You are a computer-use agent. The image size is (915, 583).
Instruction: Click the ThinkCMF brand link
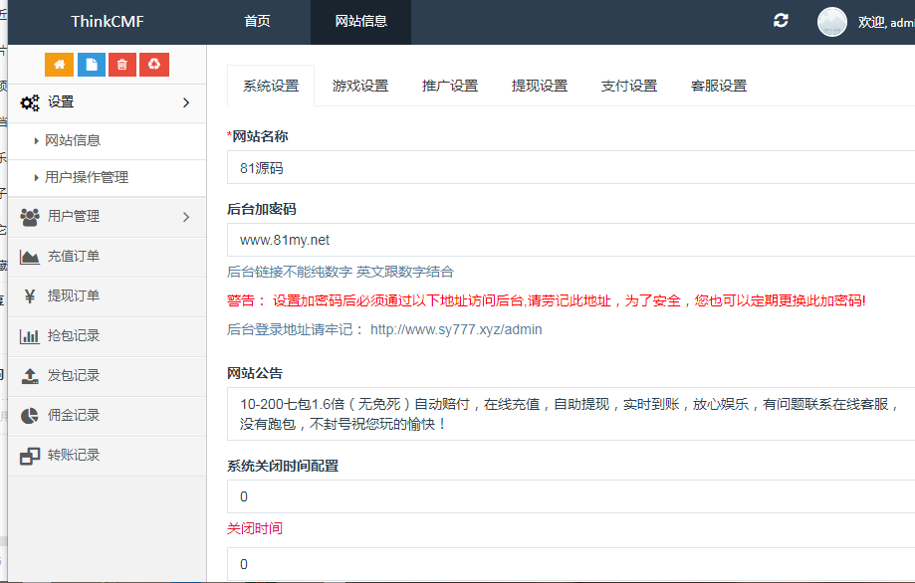[108, 22]
